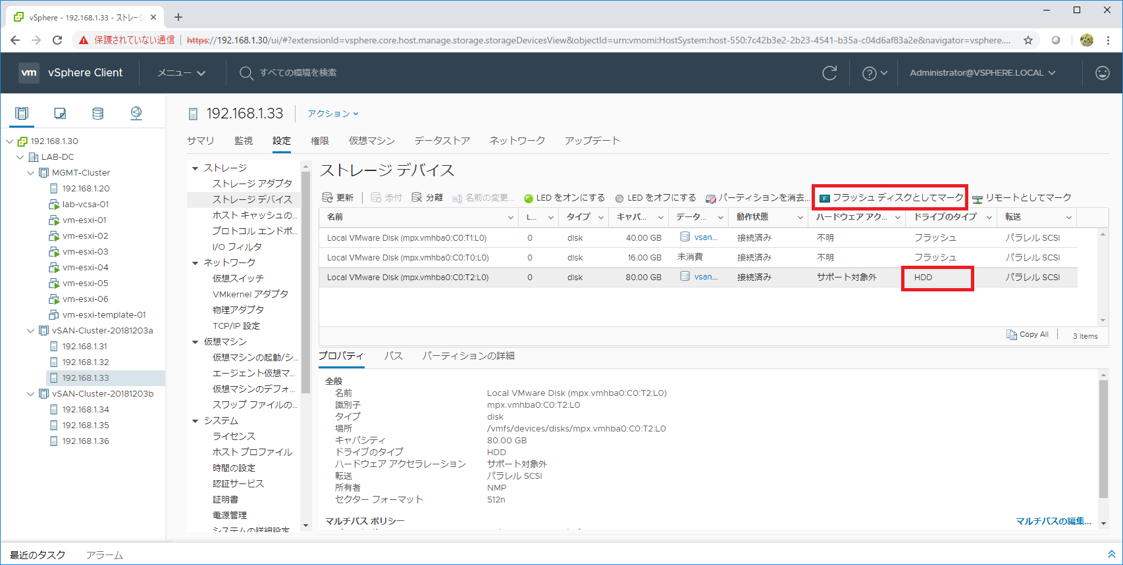
Task: Collapse the ストレージ settings section
Action: [x=195, y=168]
